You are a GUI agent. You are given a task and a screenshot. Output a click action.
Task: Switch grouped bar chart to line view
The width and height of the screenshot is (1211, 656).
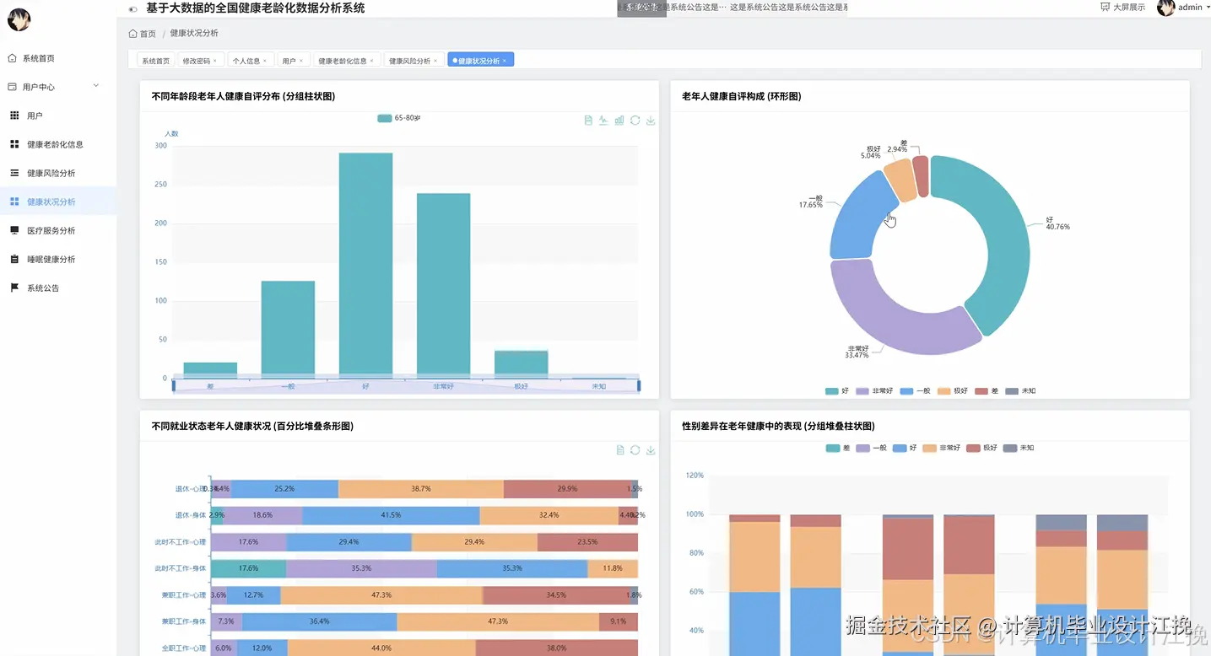pyautogui.click(x=603, y=121)
